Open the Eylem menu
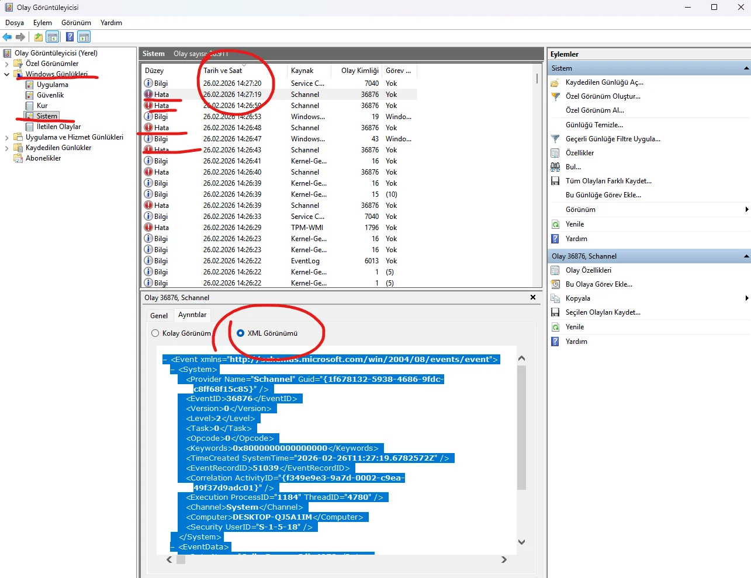Image resolution: width=751 pixels, height=578 pixels. (42, 23)
